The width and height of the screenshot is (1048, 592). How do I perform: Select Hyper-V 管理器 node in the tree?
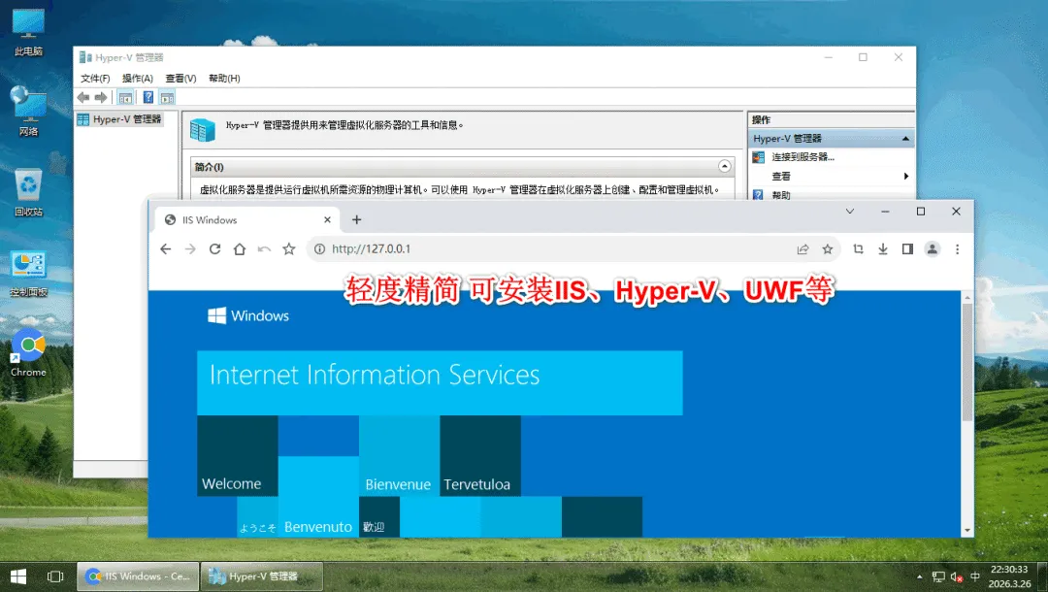point(119,119)
